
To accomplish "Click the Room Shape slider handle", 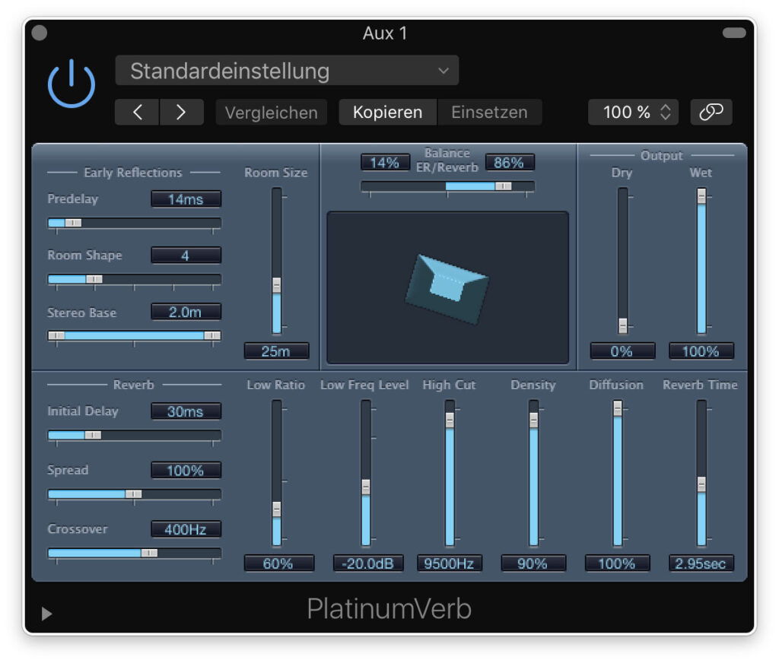I will click(x=94, y=279).
